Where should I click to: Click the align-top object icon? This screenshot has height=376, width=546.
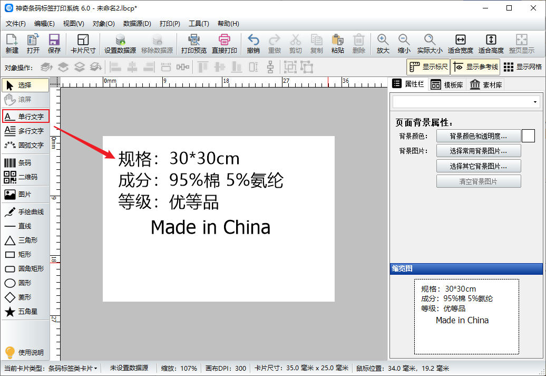tap(203, 67)
